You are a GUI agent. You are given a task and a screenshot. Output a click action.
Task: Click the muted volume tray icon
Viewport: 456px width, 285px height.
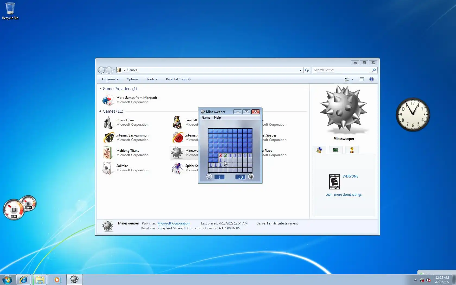pyautogui.click(x=429, y=280)
